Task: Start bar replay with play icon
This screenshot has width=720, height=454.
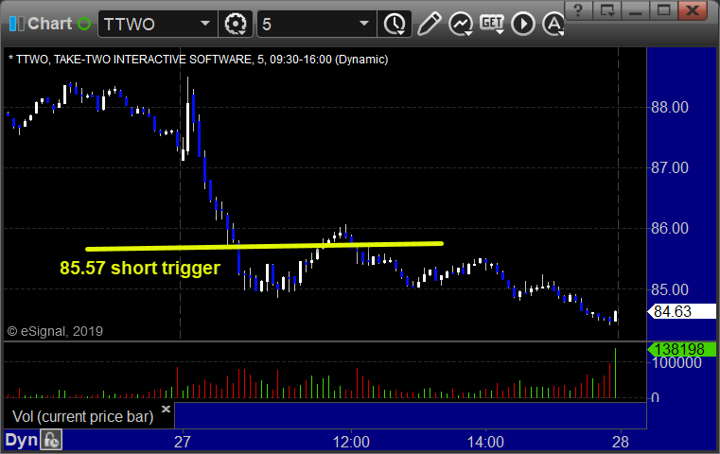Action: coord(523,24)
